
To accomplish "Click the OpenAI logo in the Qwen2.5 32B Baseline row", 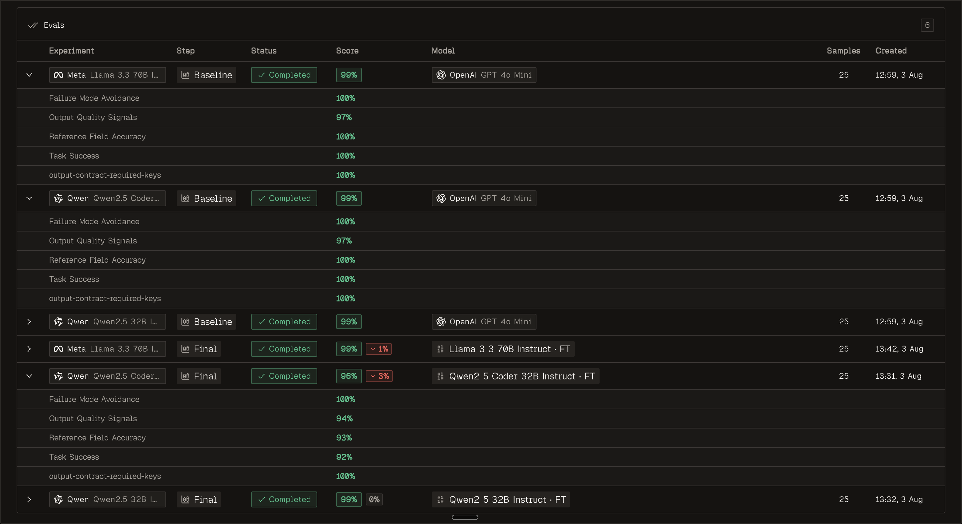I will click(x=441, y=322).
